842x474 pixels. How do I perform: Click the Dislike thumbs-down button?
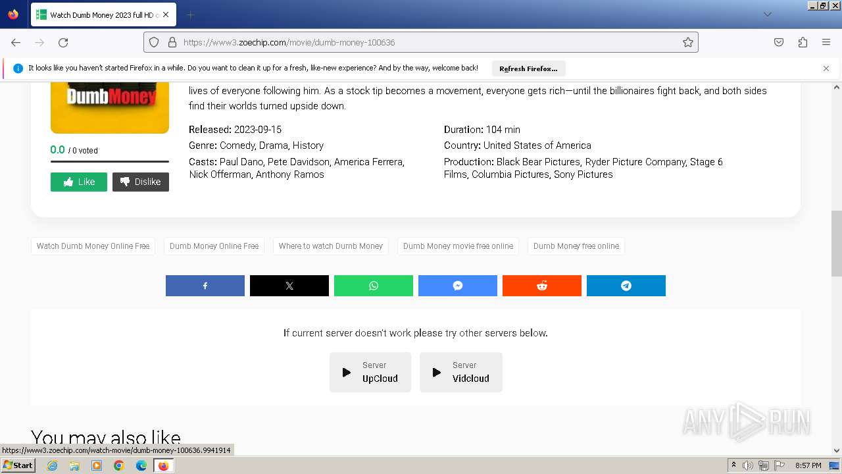[x=141, y=182]
